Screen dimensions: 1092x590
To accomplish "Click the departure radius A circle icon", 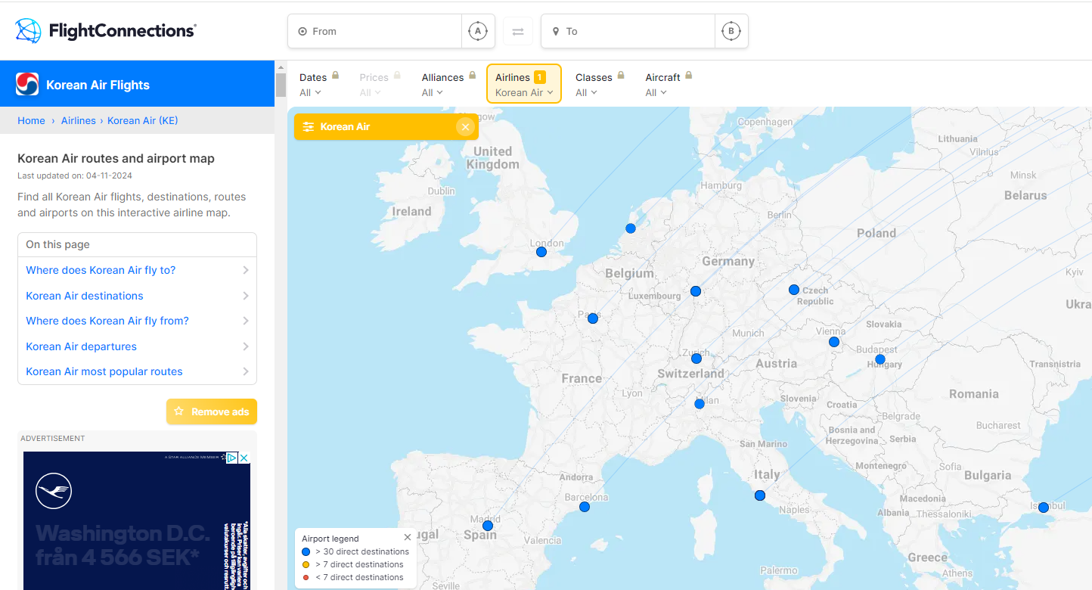I will coord(477,31).
